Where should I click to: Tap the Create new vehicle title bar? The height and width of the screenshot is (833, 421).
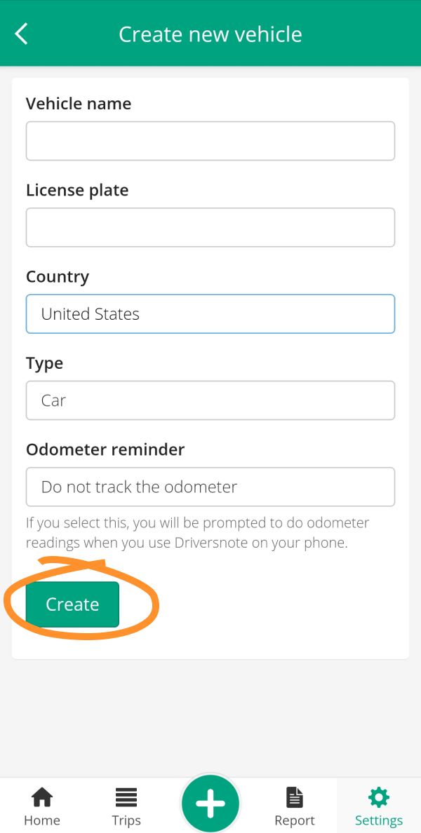(x=210, y=33)
